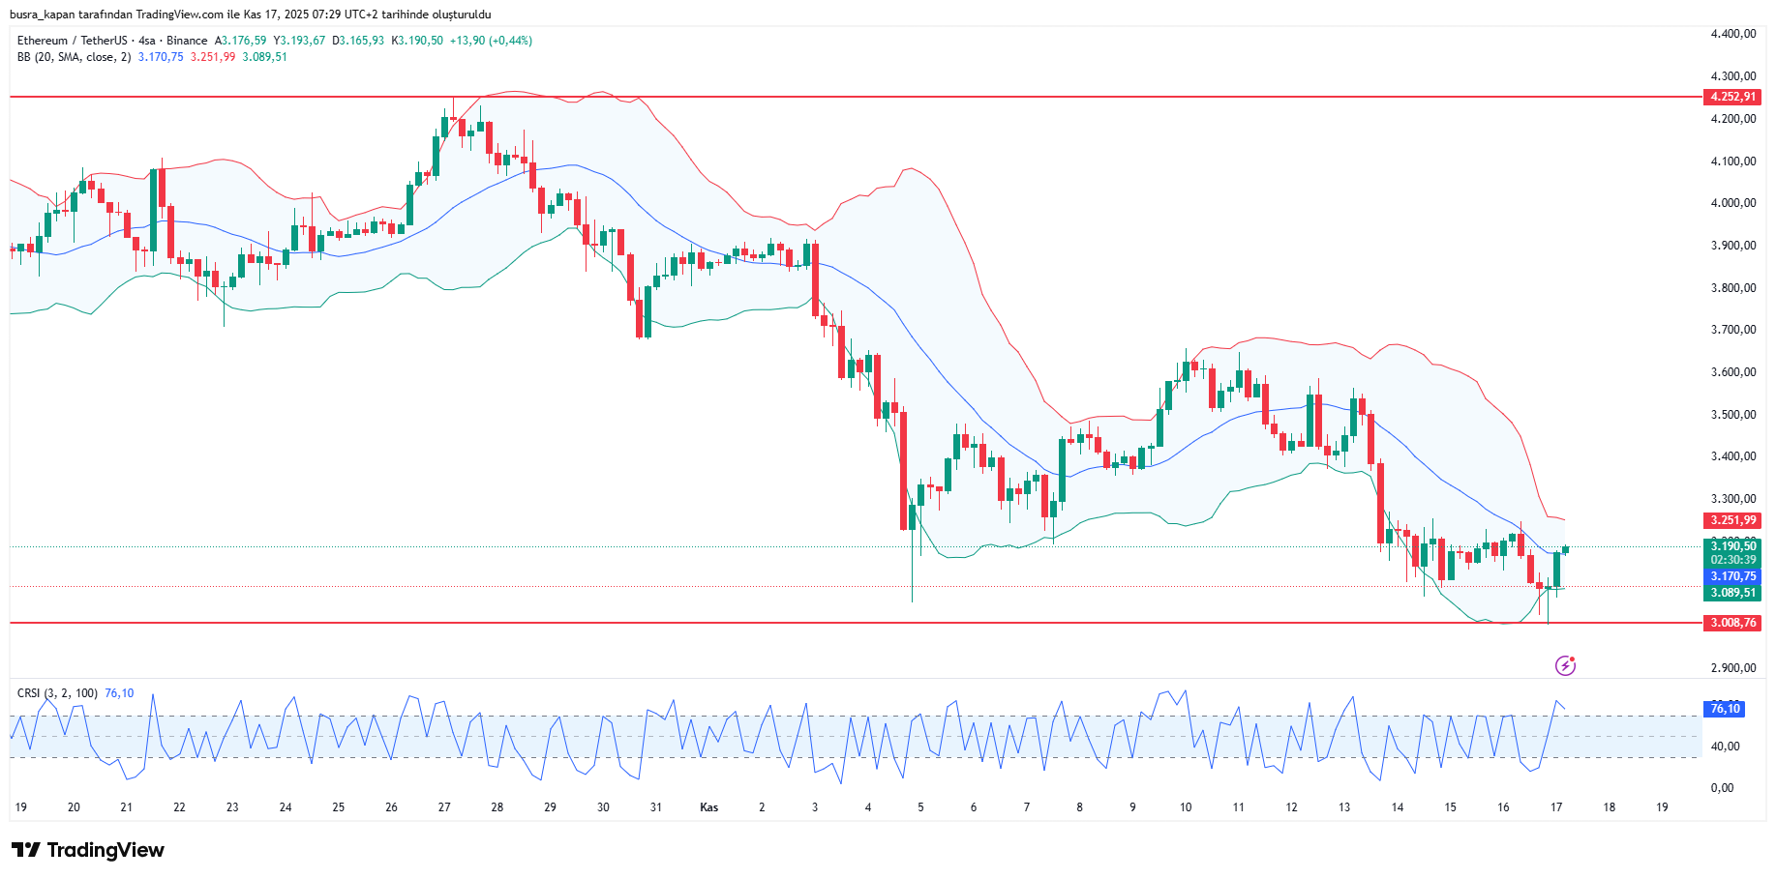Click the red 3.251,99 axis price label
The height and width of the screenshot is (879, 1776).
1732,520
